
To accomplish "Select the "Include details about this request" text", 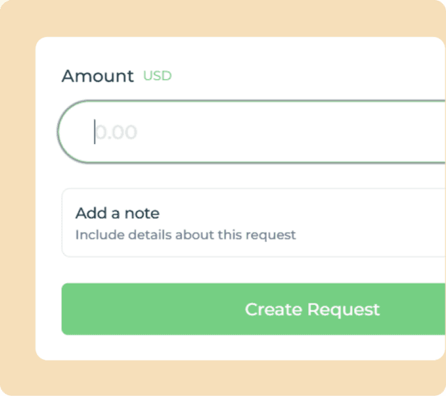I will 185,235.
